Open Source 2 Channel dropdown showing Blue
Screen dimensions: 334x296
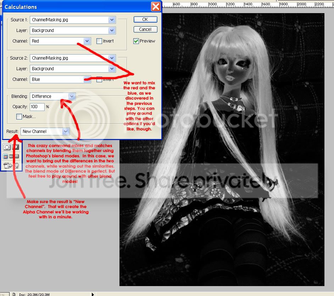point(87,79)
